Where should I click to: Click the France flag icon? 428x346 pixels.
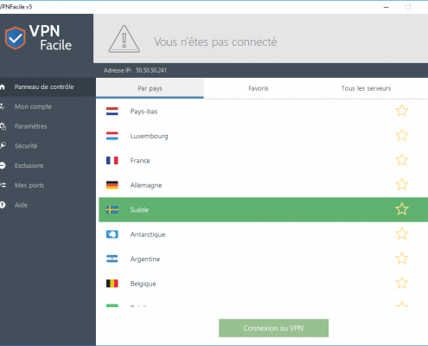(x=112, y=160)
